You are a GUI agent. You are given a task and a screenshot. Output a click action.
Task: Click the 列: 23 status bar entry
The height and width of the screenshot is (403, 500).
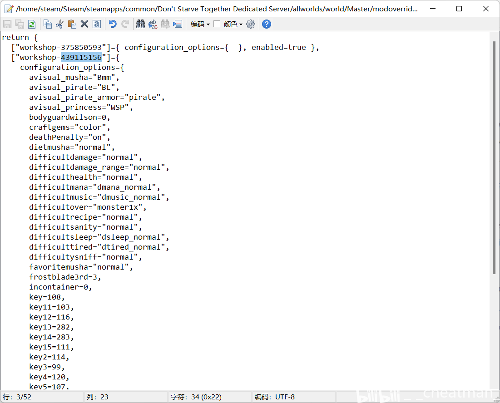[98, 397]
